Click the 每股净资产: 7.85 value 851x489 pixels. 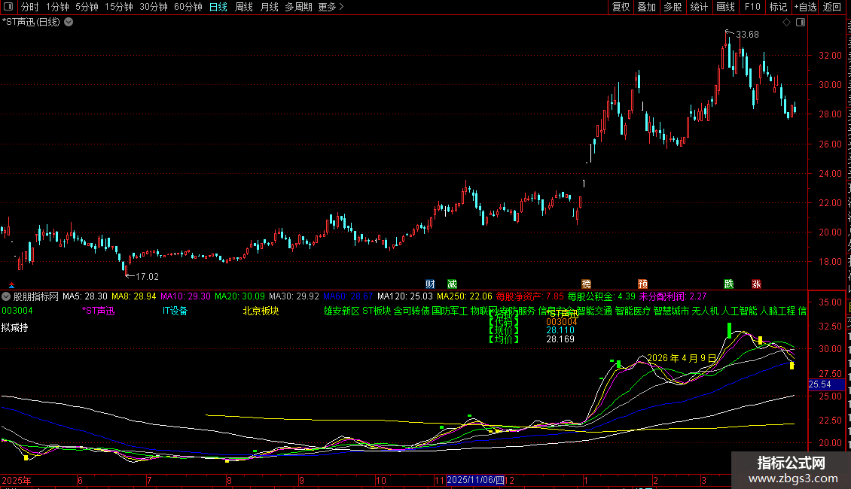pyautogui.click(x=529, y=296)
